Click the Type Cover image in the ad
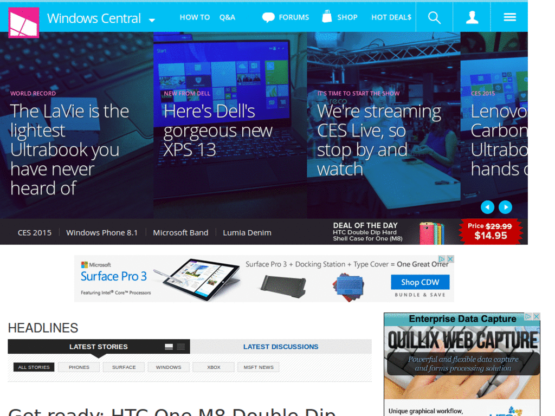This screenshot has width=555, height=416. 349,287
